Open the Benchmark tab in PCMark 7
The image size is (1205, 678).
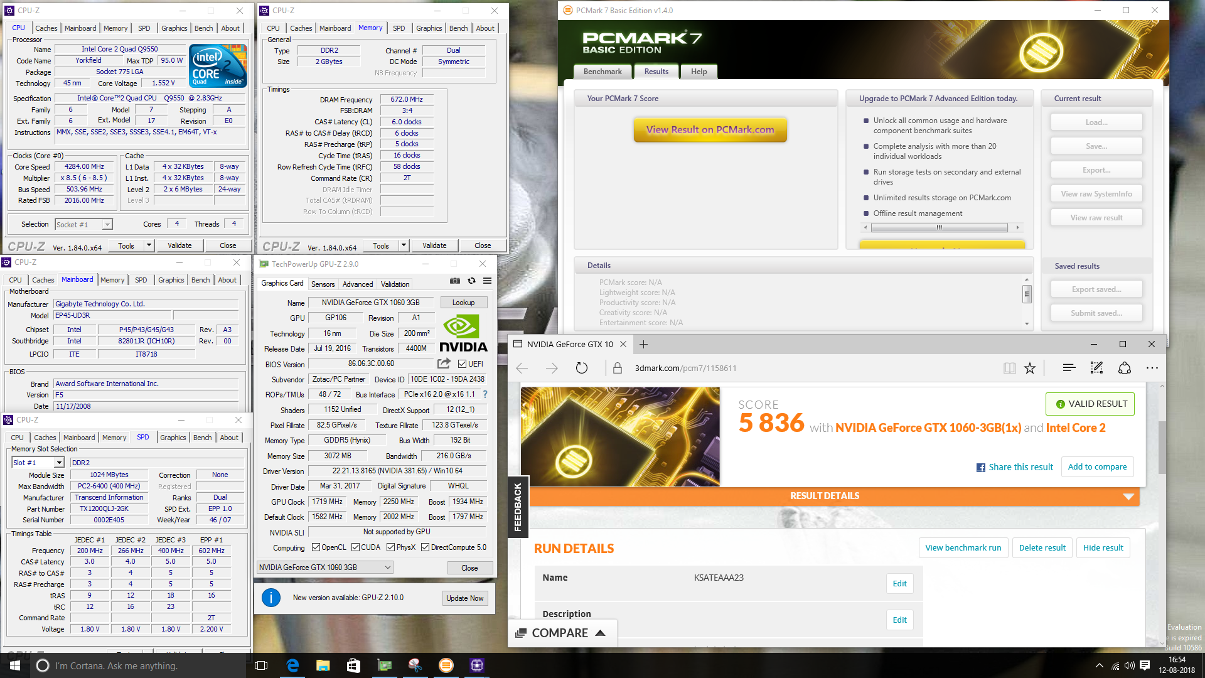point(602,72)
